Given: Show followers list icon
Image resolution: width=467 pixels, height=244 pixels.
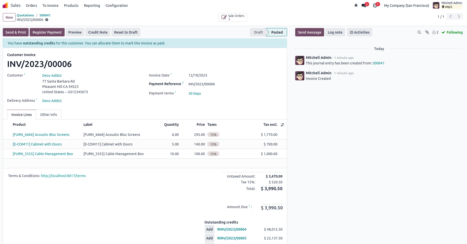Looking at the screenshot, I should [x=435, y=32].
